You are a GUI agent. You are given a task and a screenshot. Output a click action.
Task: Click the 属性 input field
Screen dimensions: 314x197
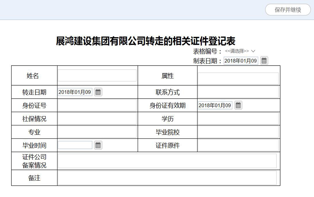pyautogui.click(x=238, y=78)
